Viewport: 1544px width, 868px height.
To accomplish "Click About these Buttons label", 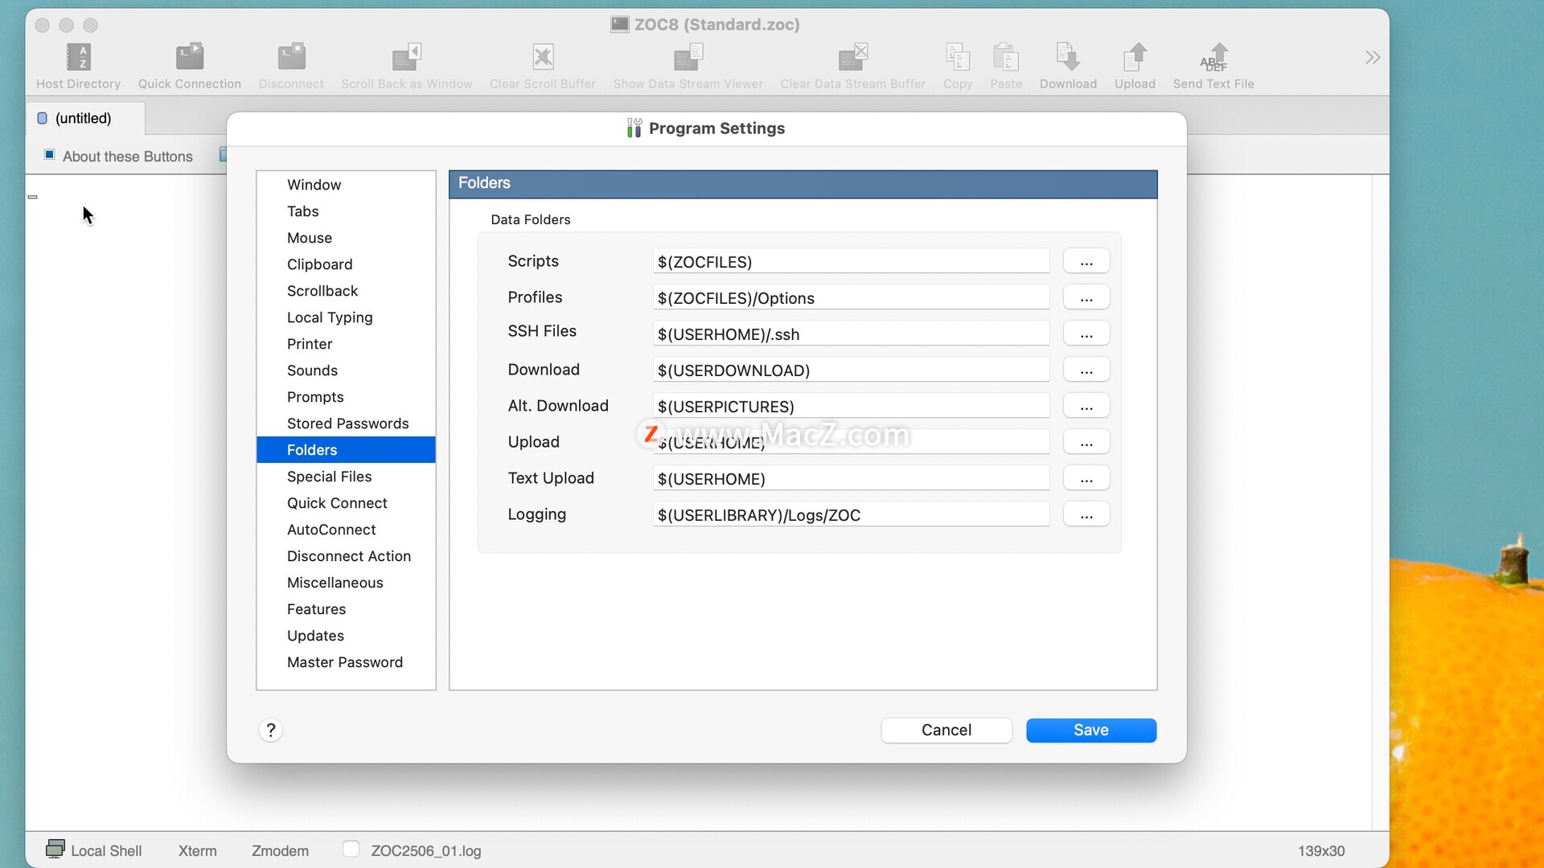I will tap(128, 156).
